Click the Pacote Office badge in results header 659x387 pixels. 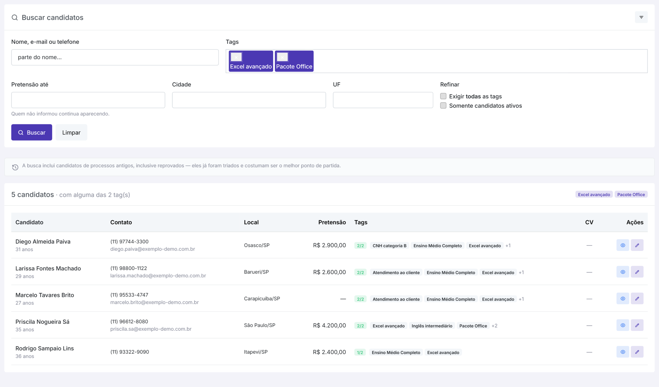(631, 195)
